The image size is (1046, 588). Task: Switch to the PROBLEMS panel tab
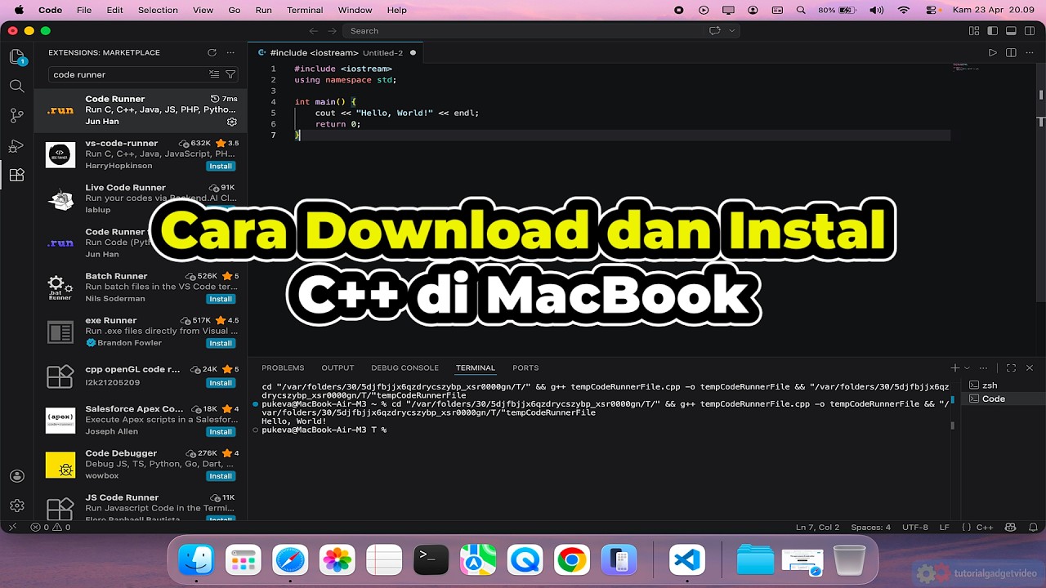click(x=283, y=368)
